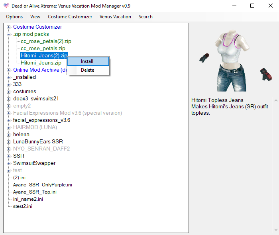Choose Install from the context menu
Viewport: 279px width, 235px height.
[x=88, y=61]
